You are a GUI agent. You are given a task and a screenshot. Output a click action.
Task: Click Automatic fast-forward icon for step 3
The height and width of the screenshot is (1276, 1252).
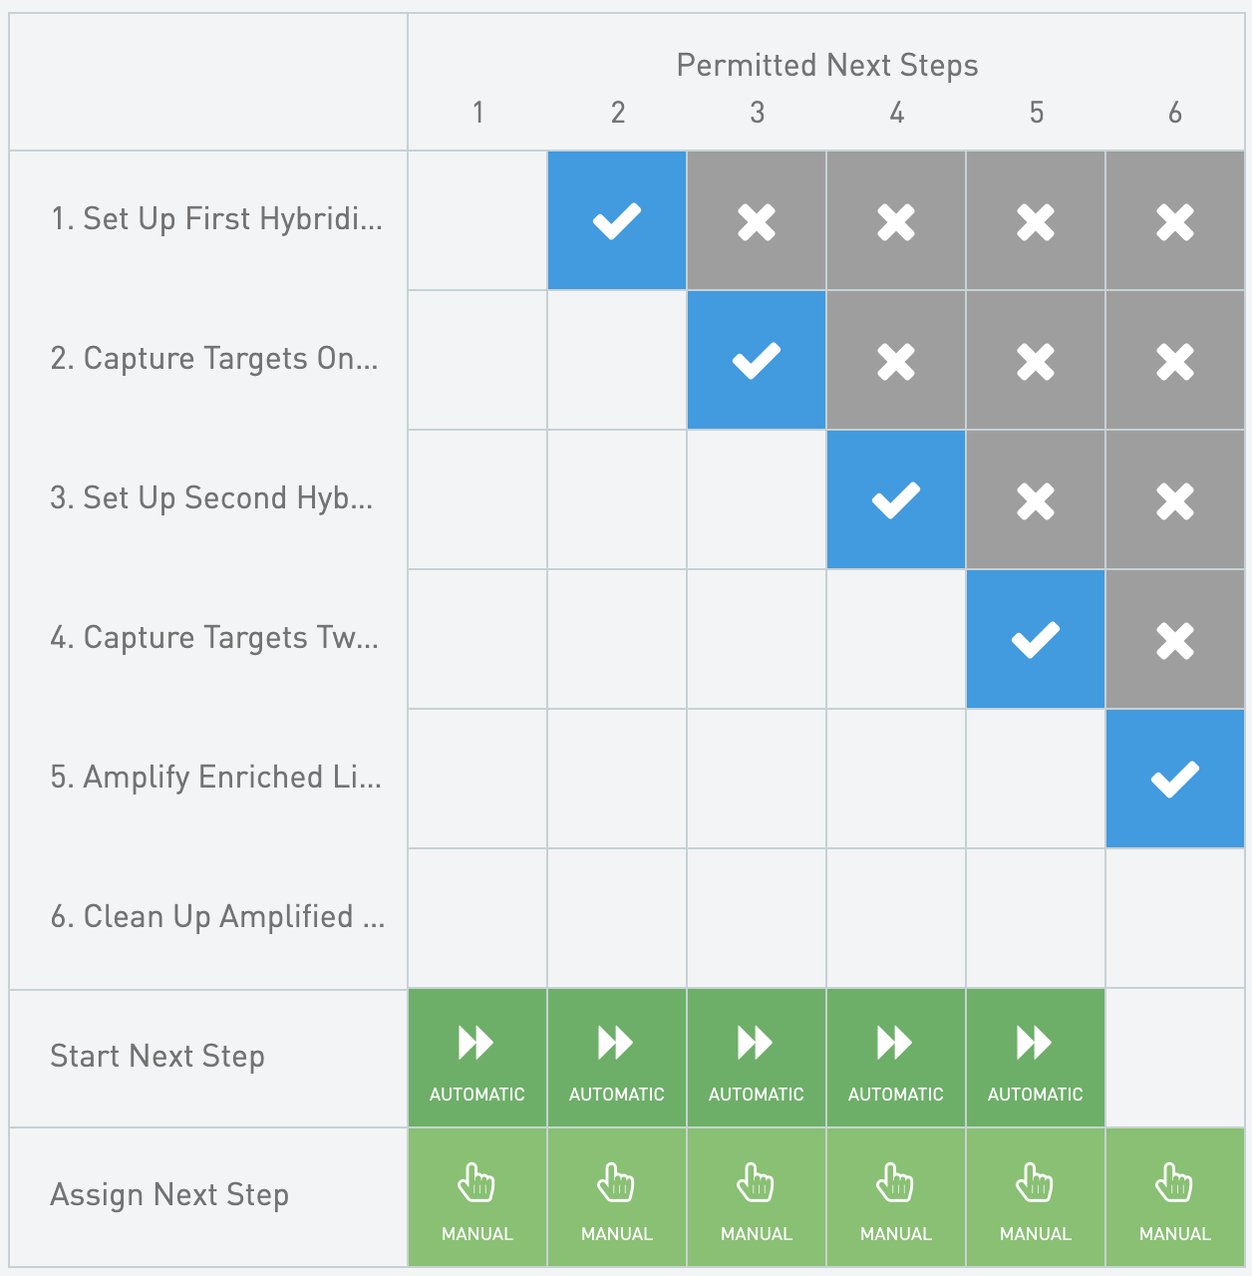[756, 1043]
